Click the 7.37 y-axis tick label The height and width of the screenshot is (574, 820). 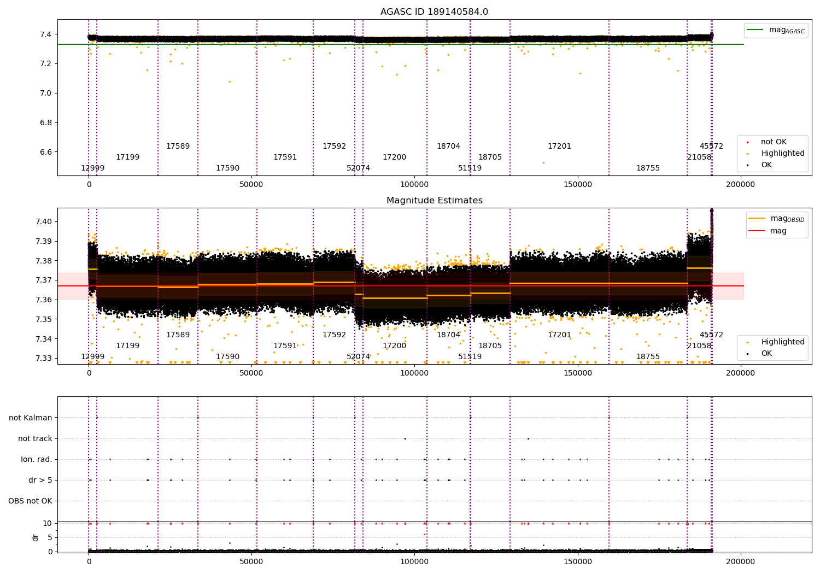(x=44, y=280)
